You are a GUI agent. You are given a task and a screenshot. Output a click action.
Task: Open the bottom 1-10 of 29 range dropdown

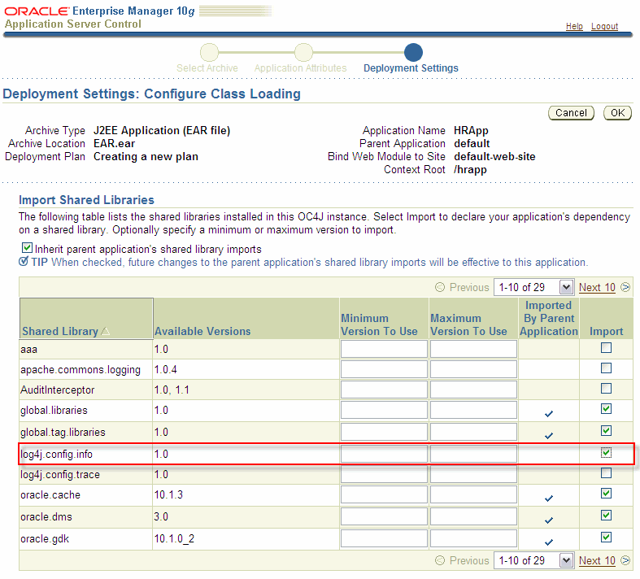533,560
